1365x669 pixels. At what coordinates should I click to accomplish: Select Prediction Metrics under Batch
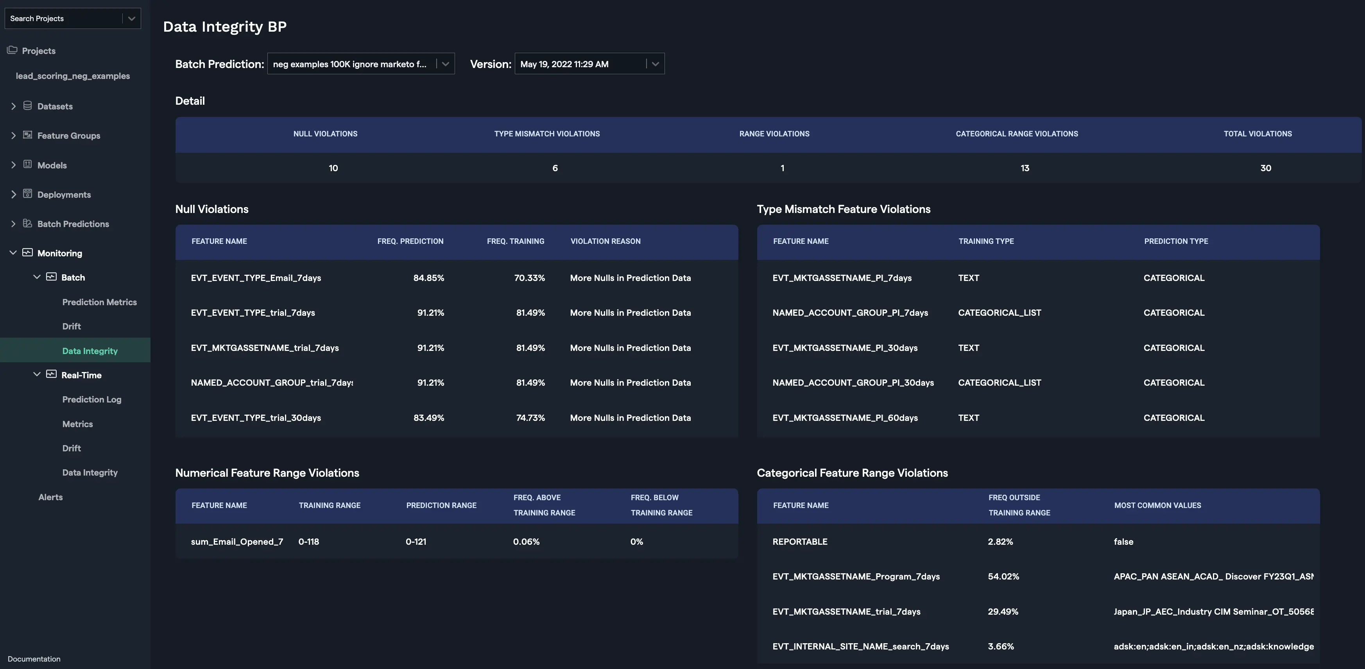pos(100,301)
